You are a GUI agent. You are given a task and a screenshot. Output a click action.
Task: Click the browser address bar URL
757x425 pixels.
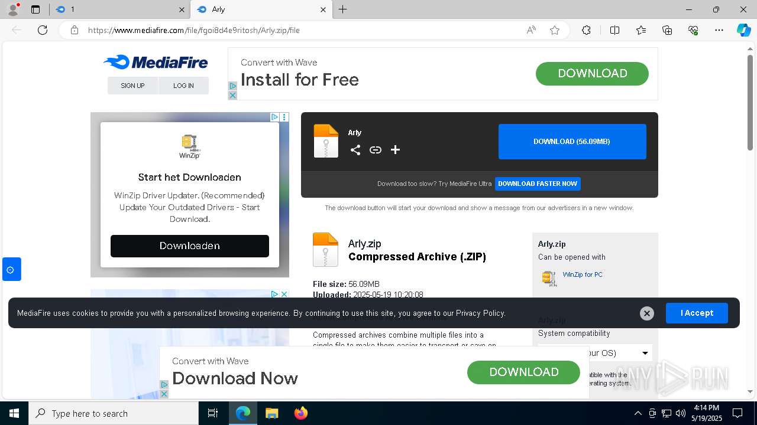point(194,30)
